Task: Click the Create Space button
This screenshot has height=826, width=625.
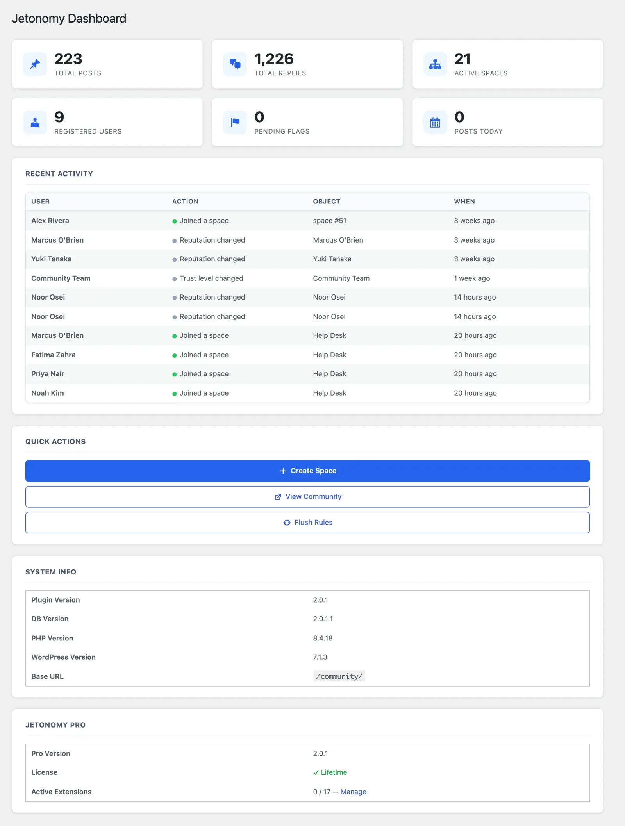Action: [x=307, y=471]
